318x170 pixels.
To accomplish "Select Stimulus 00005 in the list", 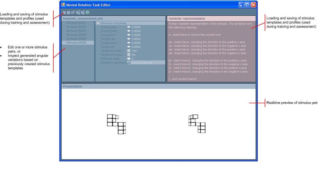I will [x=76, y=39].
